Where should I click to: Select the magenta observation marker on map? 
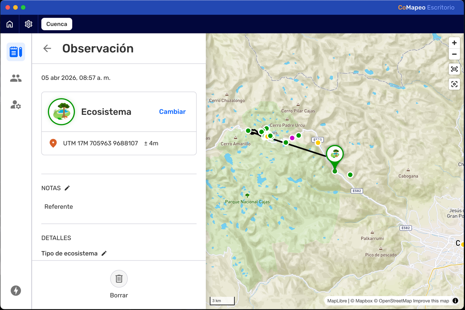(x=292, y=138)
